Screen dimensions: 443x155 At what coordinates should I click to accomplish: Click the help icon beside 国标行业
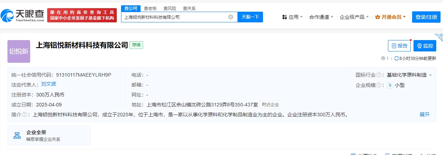[x=379, y=75]
